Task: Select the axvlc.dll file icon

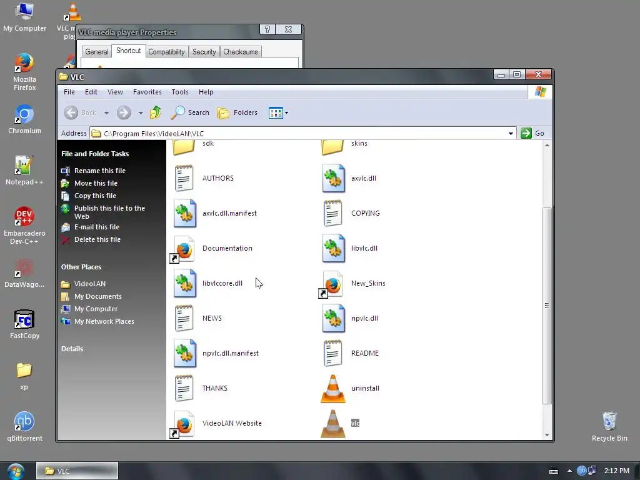Action: pyautogui.click(x=334, y=178)
